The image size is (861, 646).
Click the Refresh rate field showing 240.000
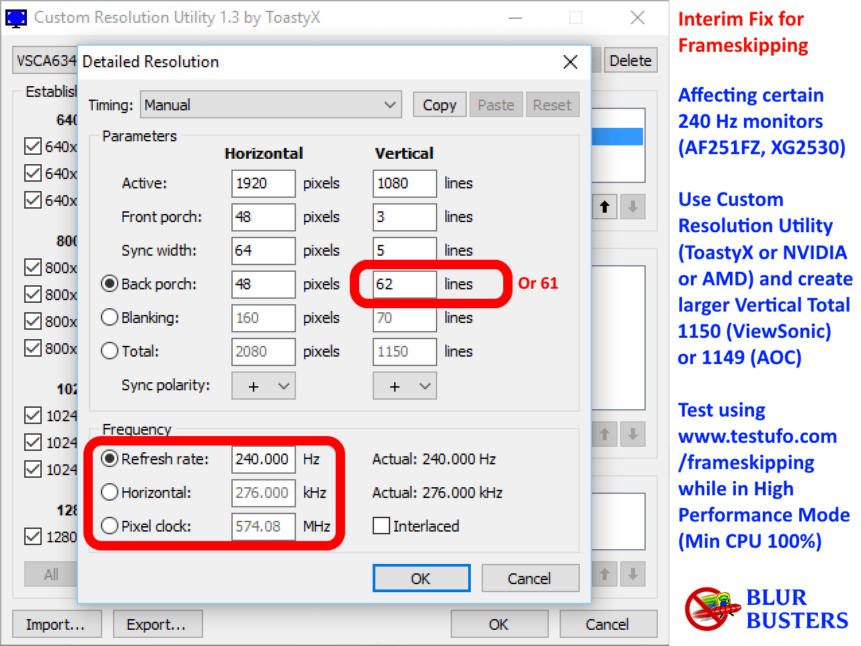[264, 459]
